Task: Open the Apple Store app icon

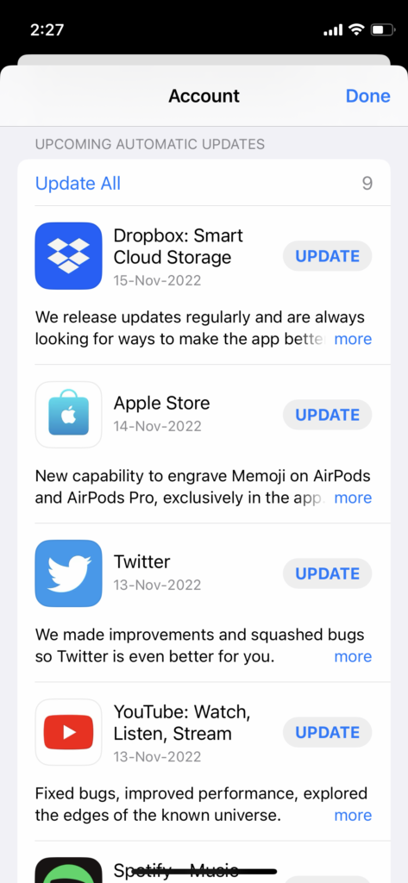Action: click(x=68, y=415)
